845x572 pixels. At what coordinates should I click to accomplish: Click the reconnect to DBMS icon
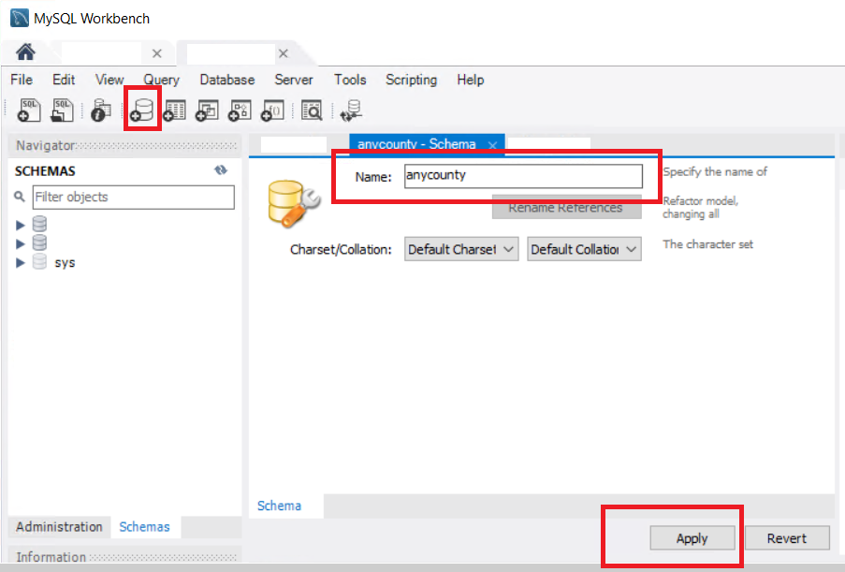351,110
